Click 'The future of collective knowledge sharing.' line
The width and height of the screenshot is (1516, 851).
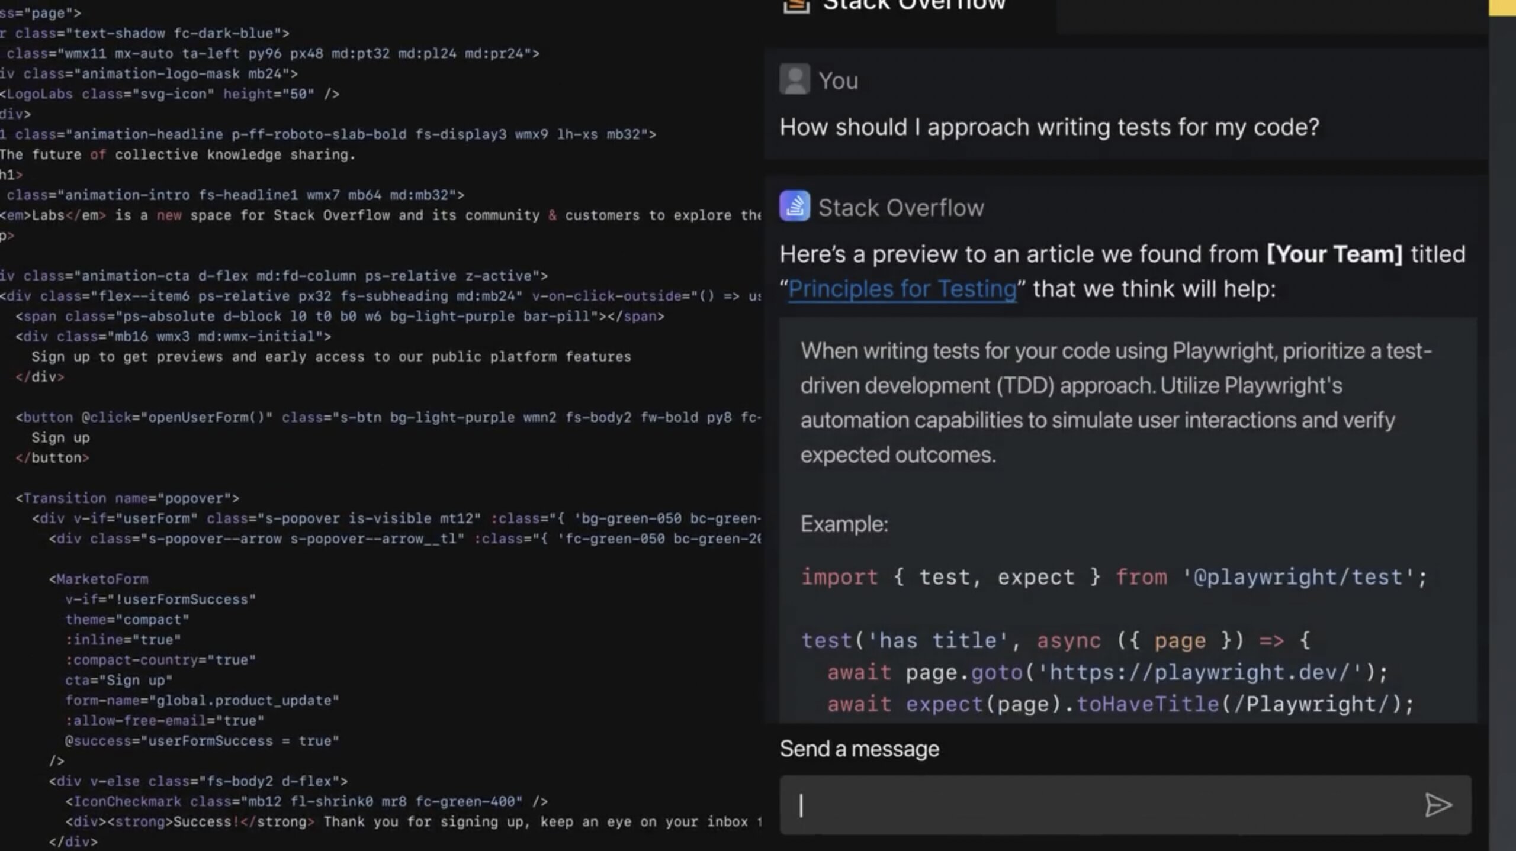click(x=178, y=154)
